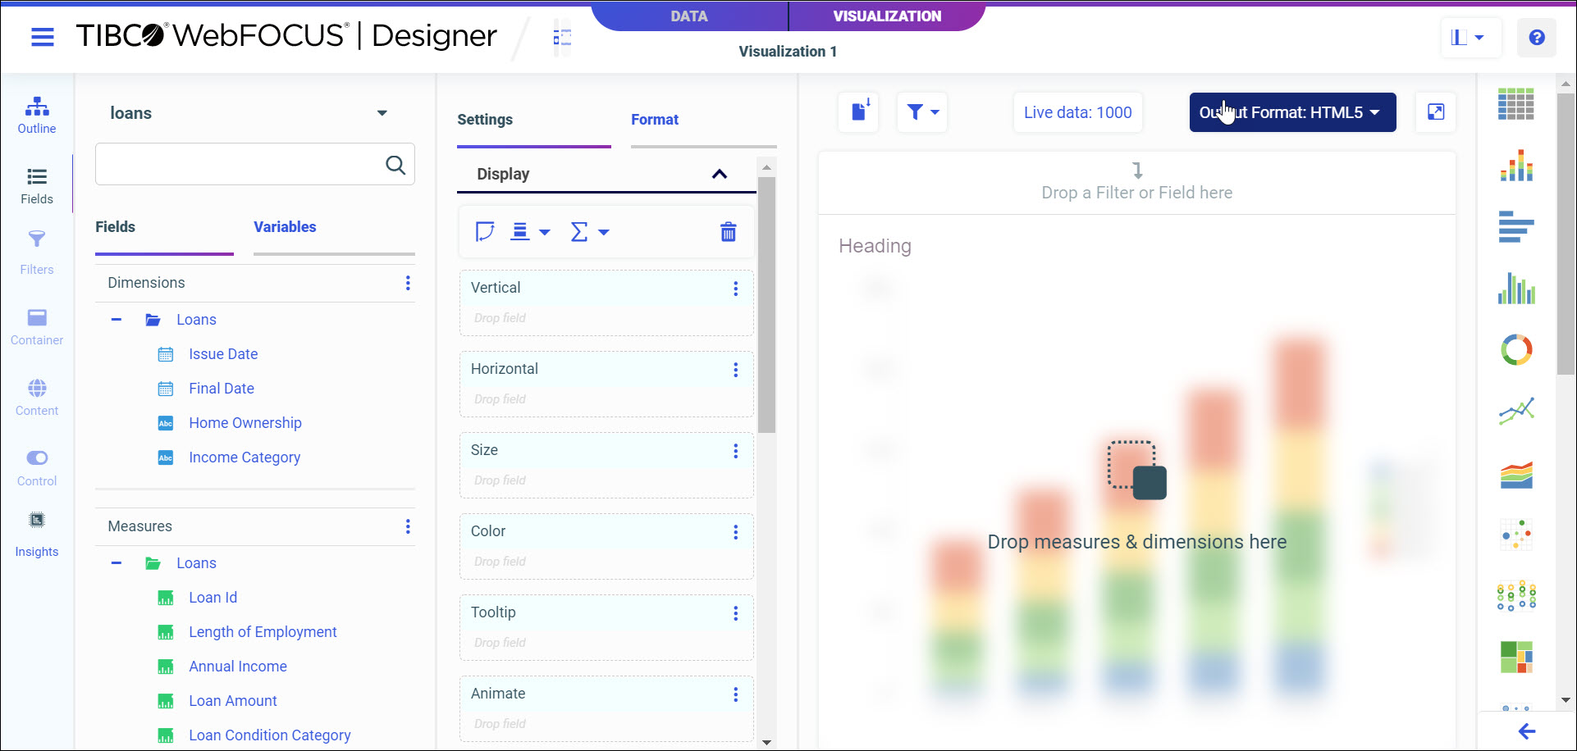The image size is (1577, 751).
Task: Open the Filters sidebar panel
Action: point(37,253)
